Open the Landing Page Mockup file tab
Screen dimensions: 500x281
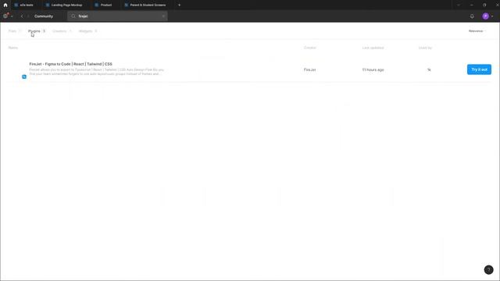point(64,5)
